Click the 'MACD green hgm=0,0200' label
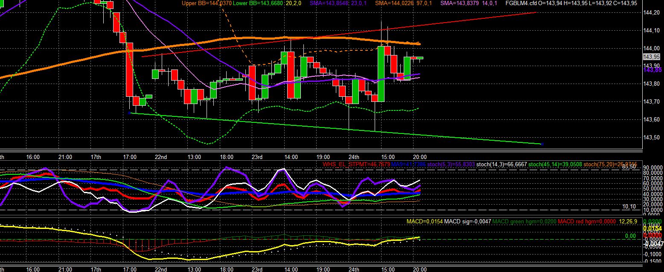Image resolution: width=664 pixels, height=272 pixels. pos(524,222)
